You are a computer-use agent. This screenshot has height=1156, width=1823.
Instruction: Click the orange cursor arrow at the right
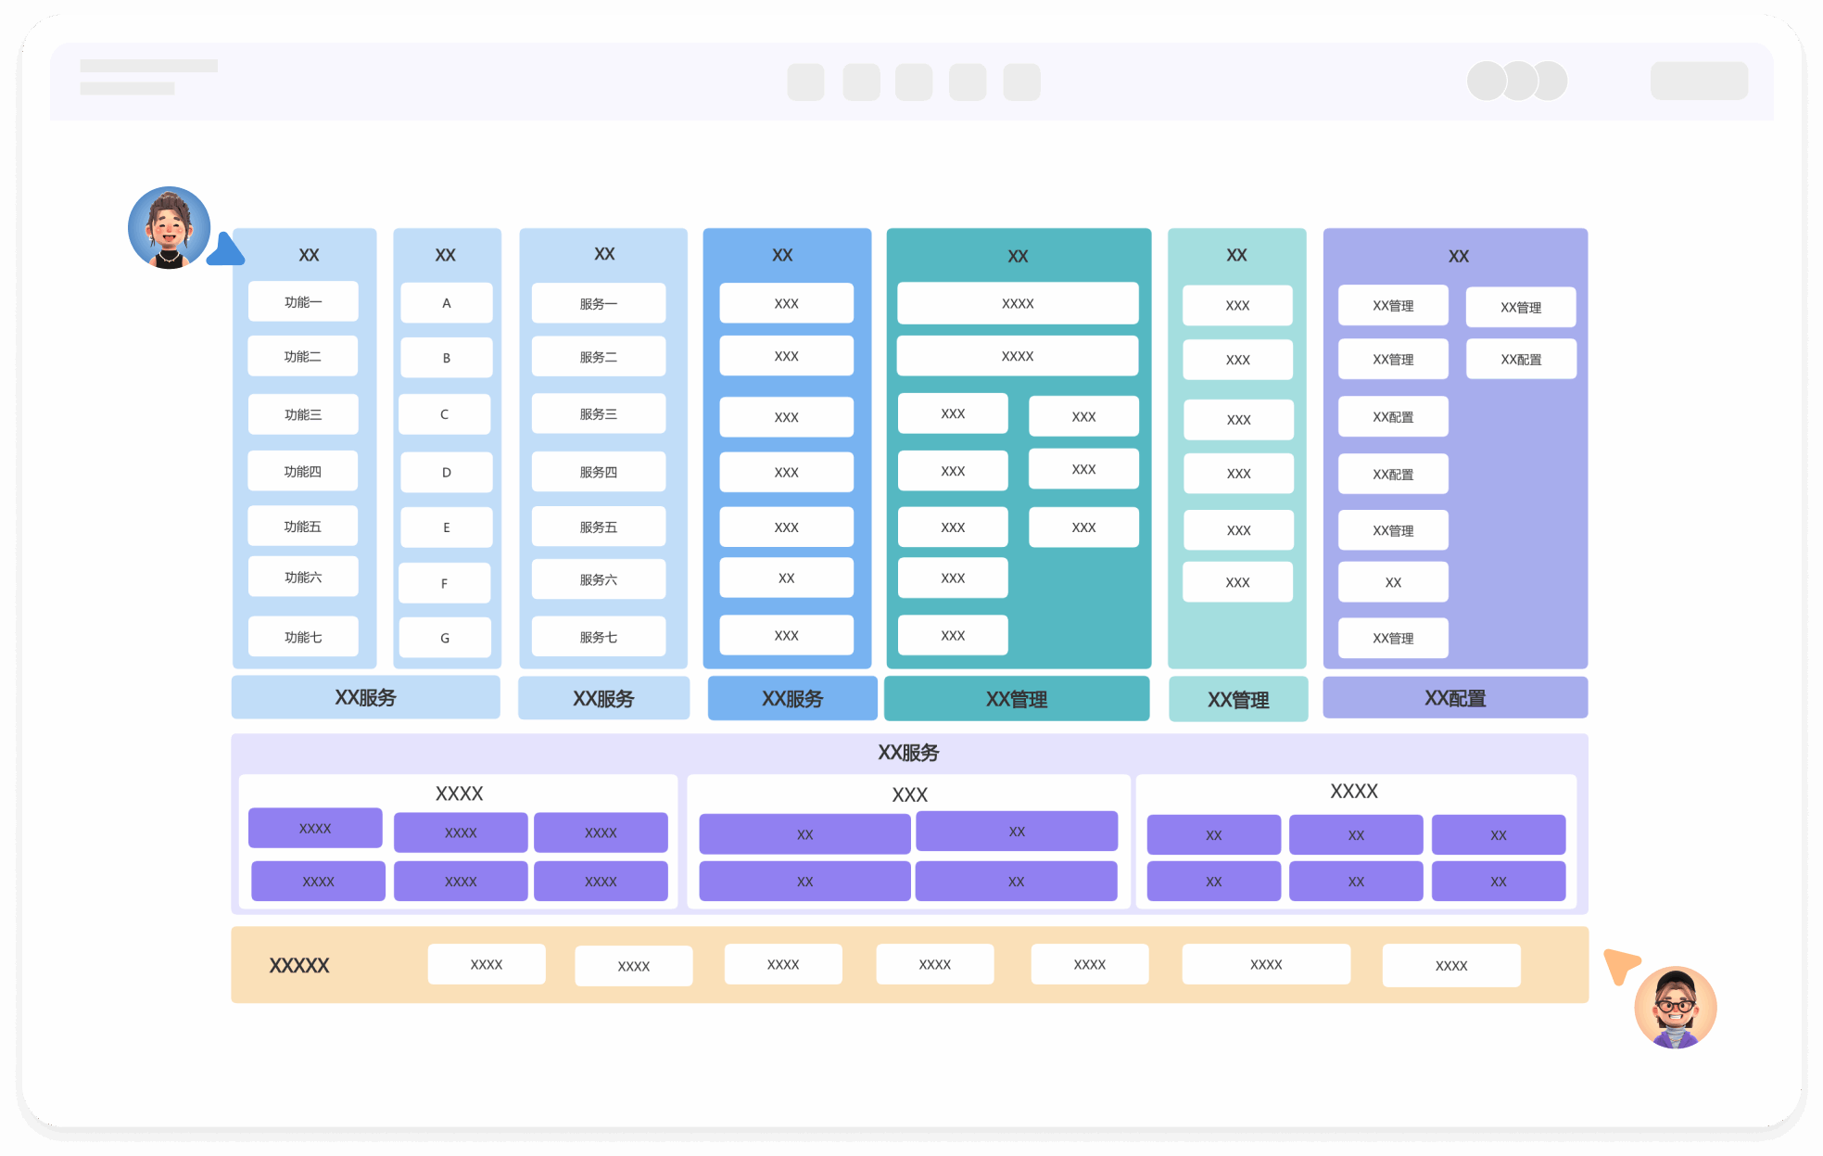click(x=1621, y=966)
